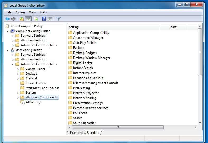Click the Backup folder icon
Image resolution: width=208 pixels, height=143 pixels.
pos(70,48)
